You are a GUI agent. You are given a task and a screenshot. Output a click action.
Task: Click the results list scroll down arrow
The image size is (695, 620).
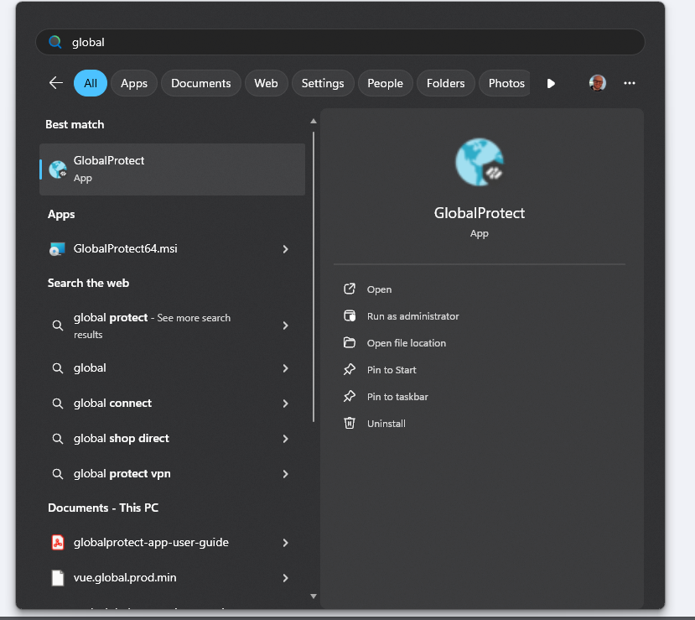(314, 597)
